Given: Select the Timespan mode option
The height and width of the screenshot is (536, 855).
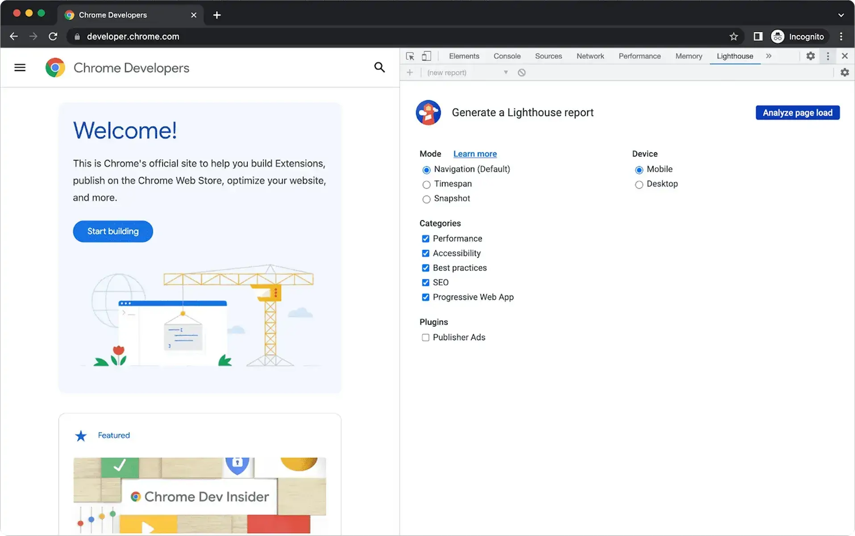Looking at the screenshot, I should tap(426, 185).
